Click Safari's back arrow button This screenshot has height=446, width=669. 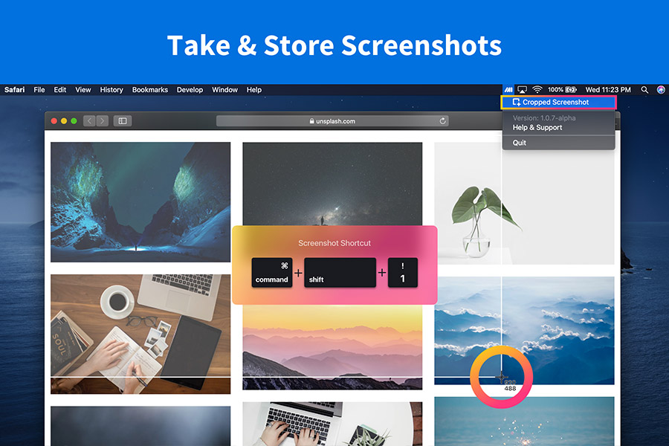click(90, 120)
